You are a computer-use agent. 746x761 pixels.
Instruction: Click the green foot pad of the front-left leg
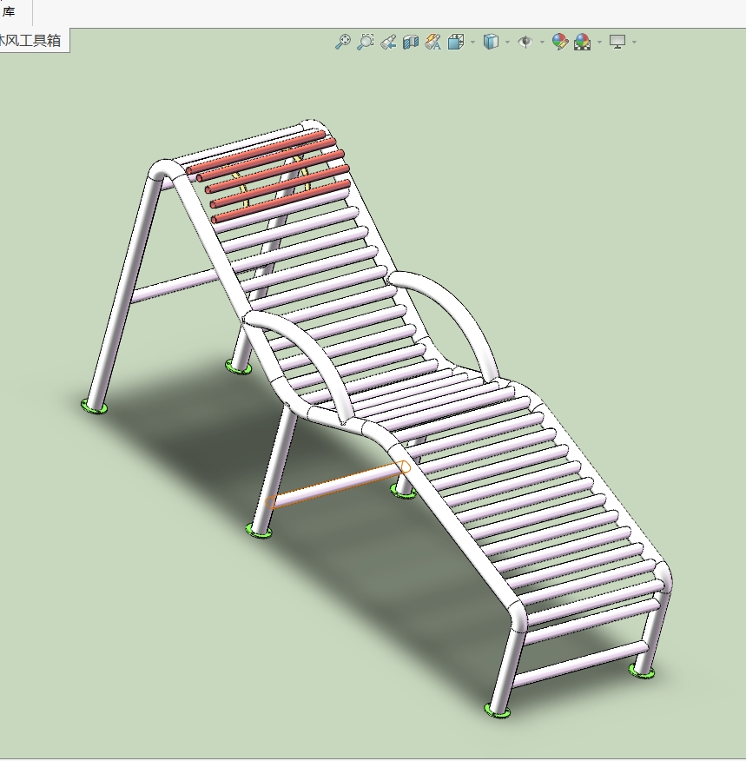tap(498, 711)
